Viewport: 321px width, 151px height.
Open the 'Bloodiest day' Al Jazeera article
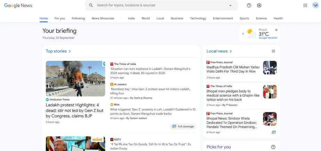click(x=150, y=91)
